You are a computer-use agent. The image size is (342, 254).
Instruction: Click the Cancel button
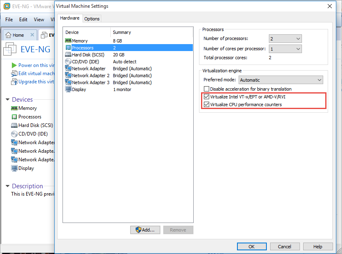coord(285,247)
